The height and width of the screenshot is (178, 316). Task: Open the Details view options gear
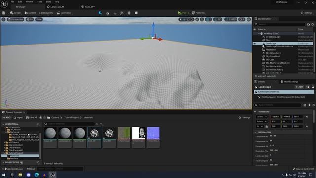[313, 105]
